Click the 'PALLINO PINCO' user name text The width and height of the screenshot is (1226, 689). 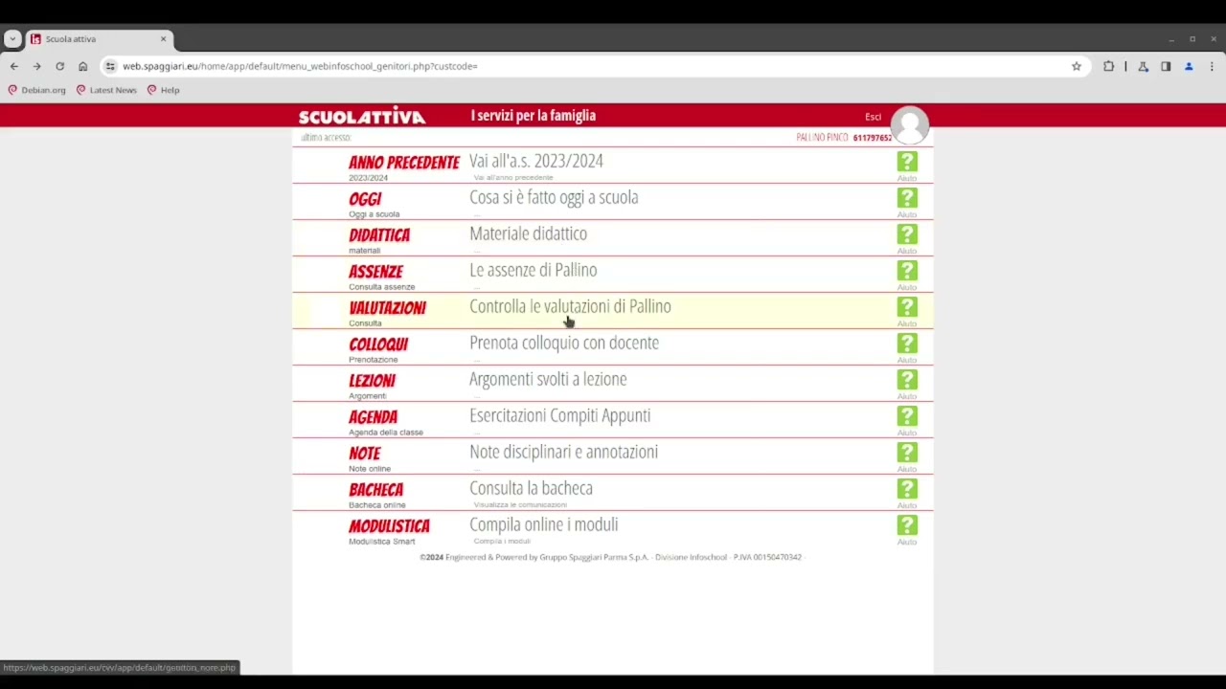click(x=822, y=138)
